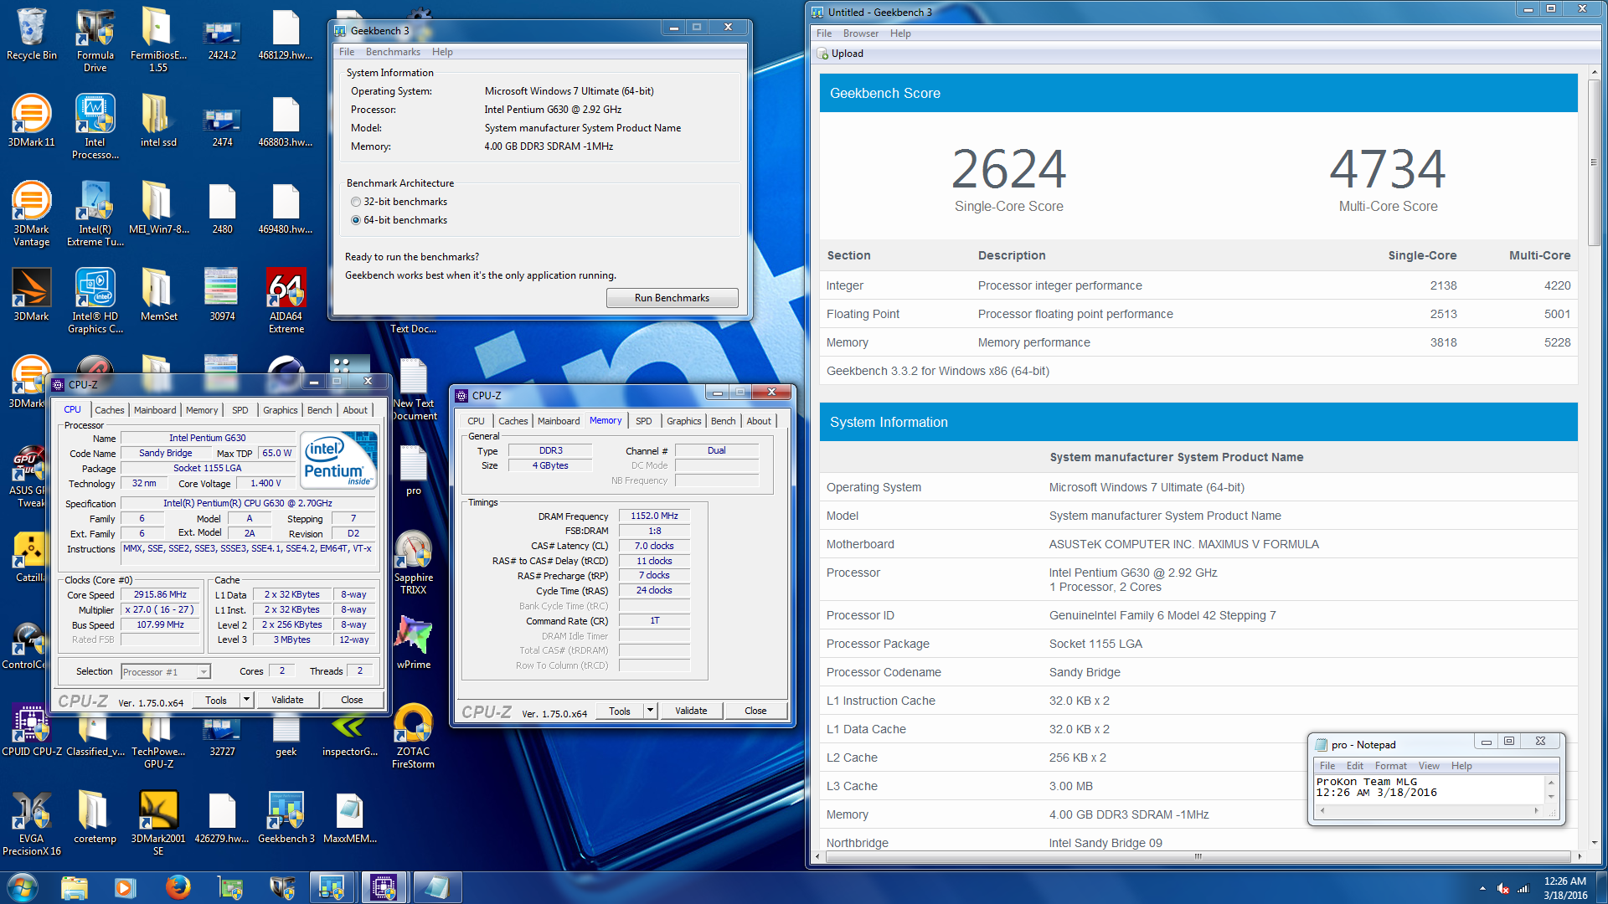Viewport: 1608px width, 904px height.
Task: Open Benchmarks menu in Geekbench 3
Action: [x=393, y=52]
